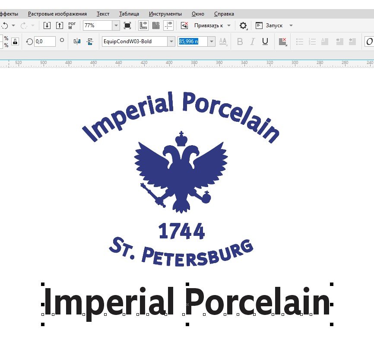Screen dimensions: 374x343
Task: Click the increase indent icon
Action: coord(339,41)
